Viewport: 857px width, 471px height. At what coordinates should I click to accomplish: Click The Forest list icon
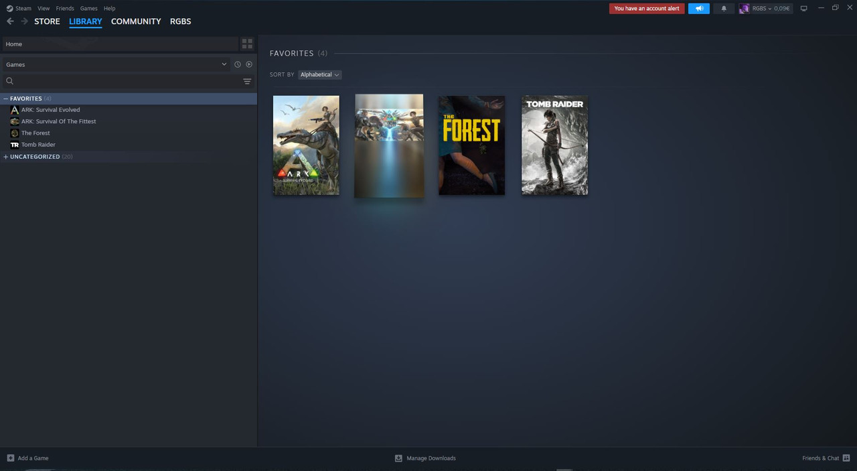(x=15, y=133)
